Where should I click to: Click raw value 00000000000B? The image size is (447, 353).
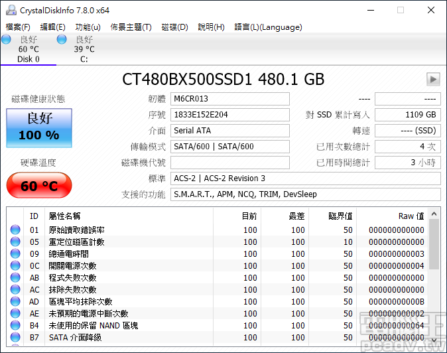coord(397,302)
